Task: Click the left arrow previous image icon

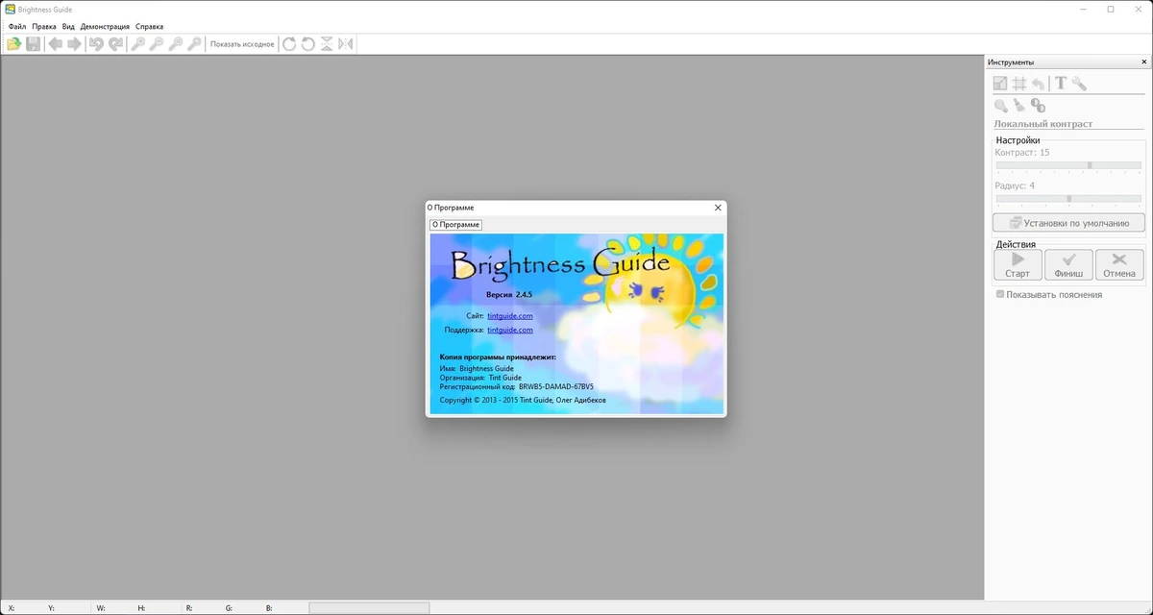Action: (x=56, y=44)
